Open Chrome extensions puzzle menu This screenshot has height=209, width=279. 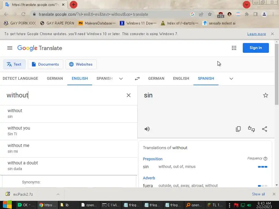[247, 14]
